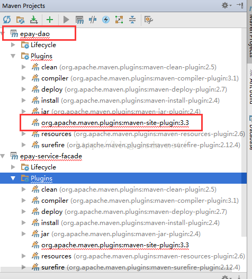252x279 pixels.
Task: Collapse Plugins under epay-dao
Action: pyautogui.click(x=13, y=56)
